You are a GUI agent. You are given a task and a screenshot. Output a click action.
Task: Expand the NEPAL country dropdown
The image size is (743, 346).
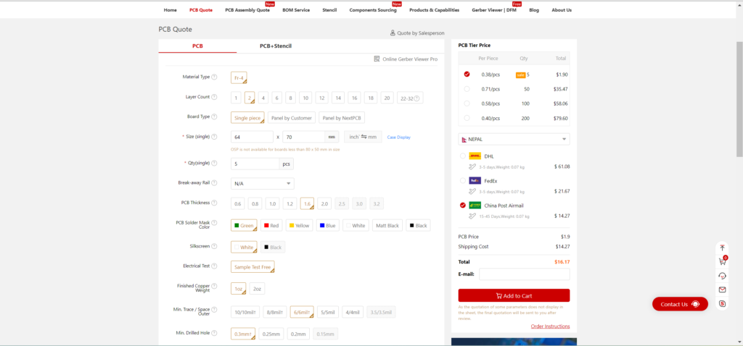[514, 139]
